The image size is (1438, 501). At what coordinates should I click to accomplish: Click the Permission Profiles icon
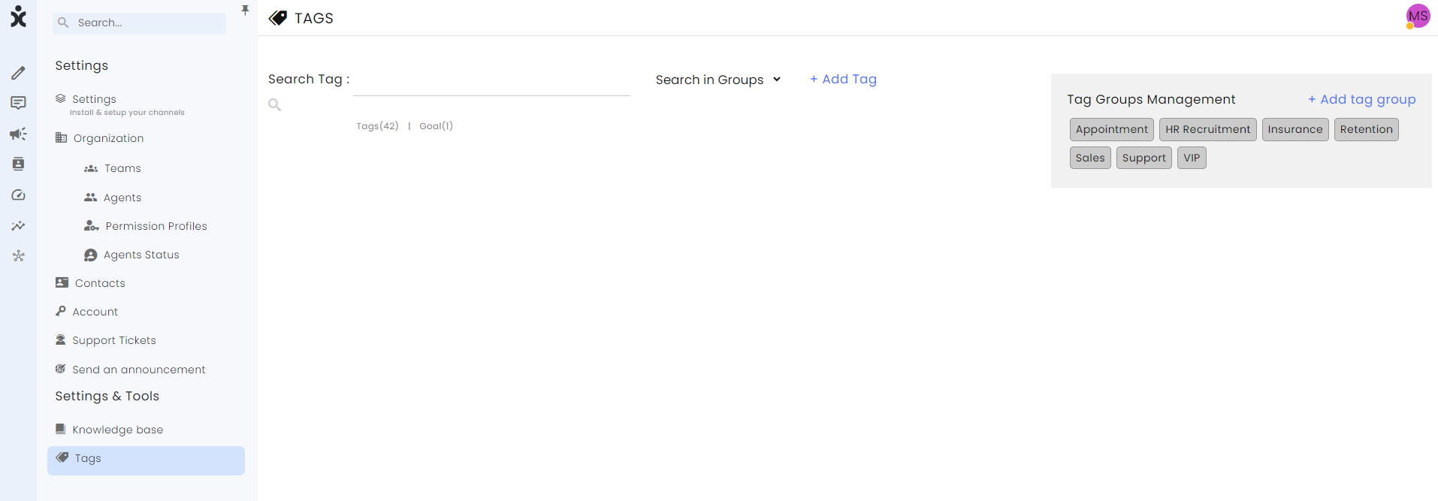coord(91,225)
